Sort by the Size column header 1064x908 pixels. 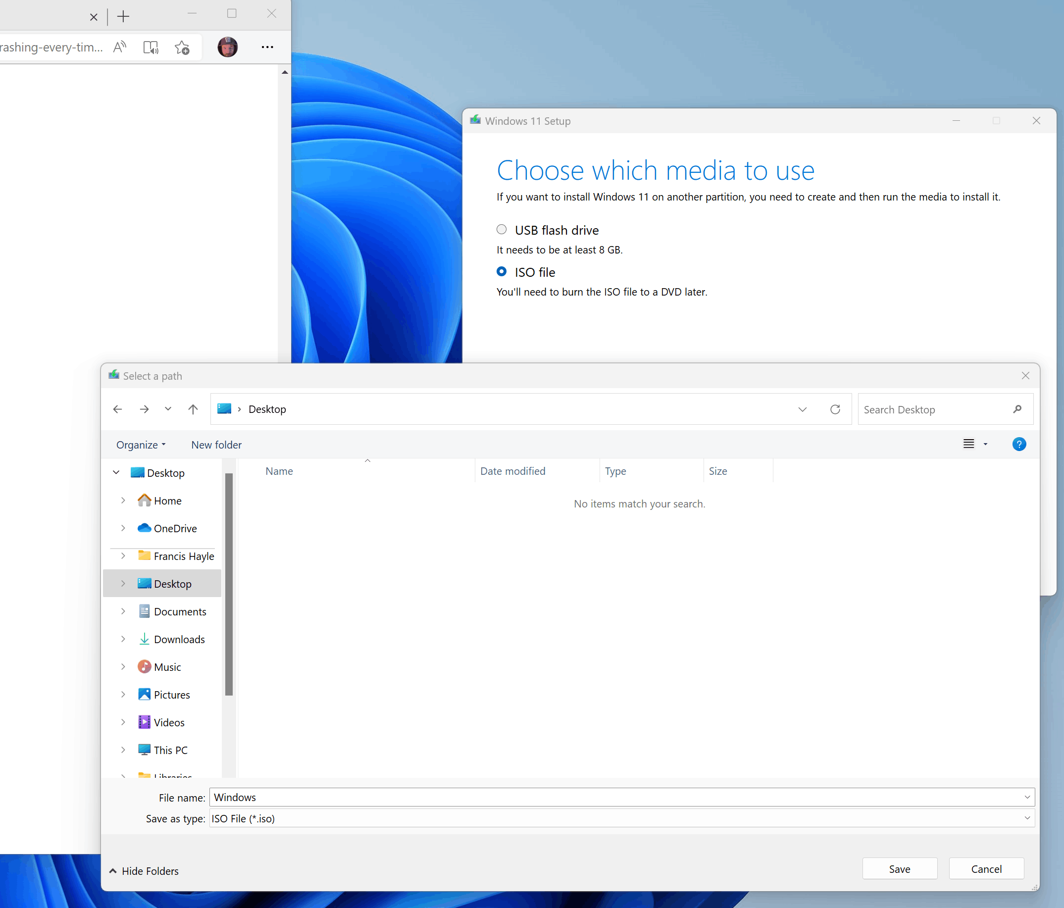point(738,471)
